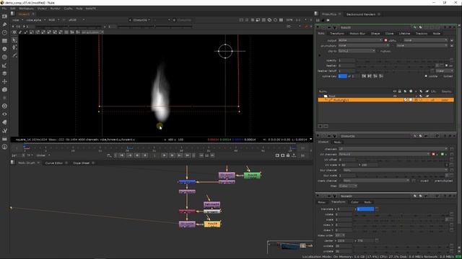This screenshot has height=259, width=462.
Task: Open the Roto premultiply dropdown
Action: [x=364, y=45]
